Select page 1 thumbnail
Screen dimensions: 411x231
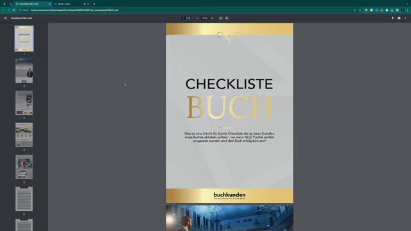tap(24, 38)
